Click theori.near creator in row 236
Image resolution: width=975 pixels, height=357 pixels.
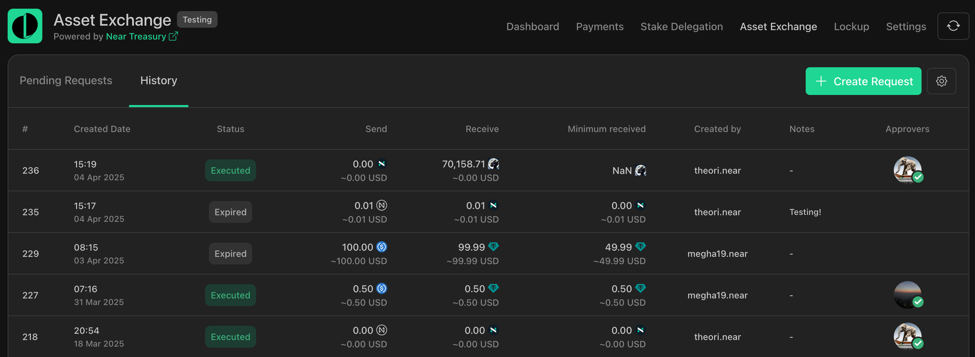point(717,171)
